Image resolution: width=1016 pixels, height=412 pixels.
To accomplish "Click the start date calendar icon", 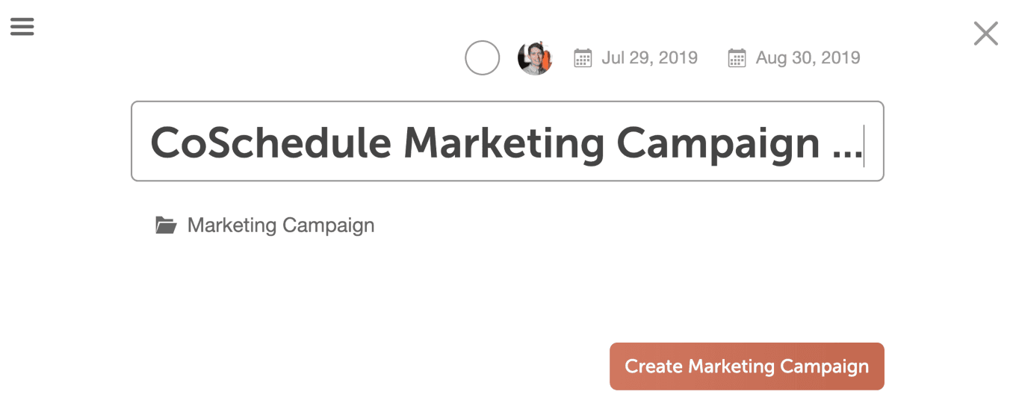I will click(583, 57).
